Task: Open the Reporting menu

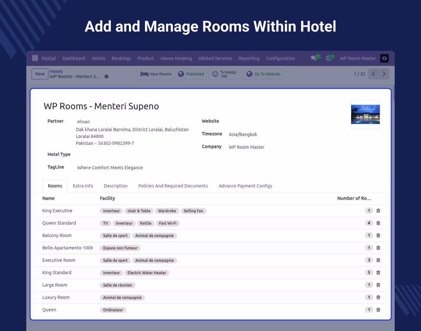Action: (249, 58)
